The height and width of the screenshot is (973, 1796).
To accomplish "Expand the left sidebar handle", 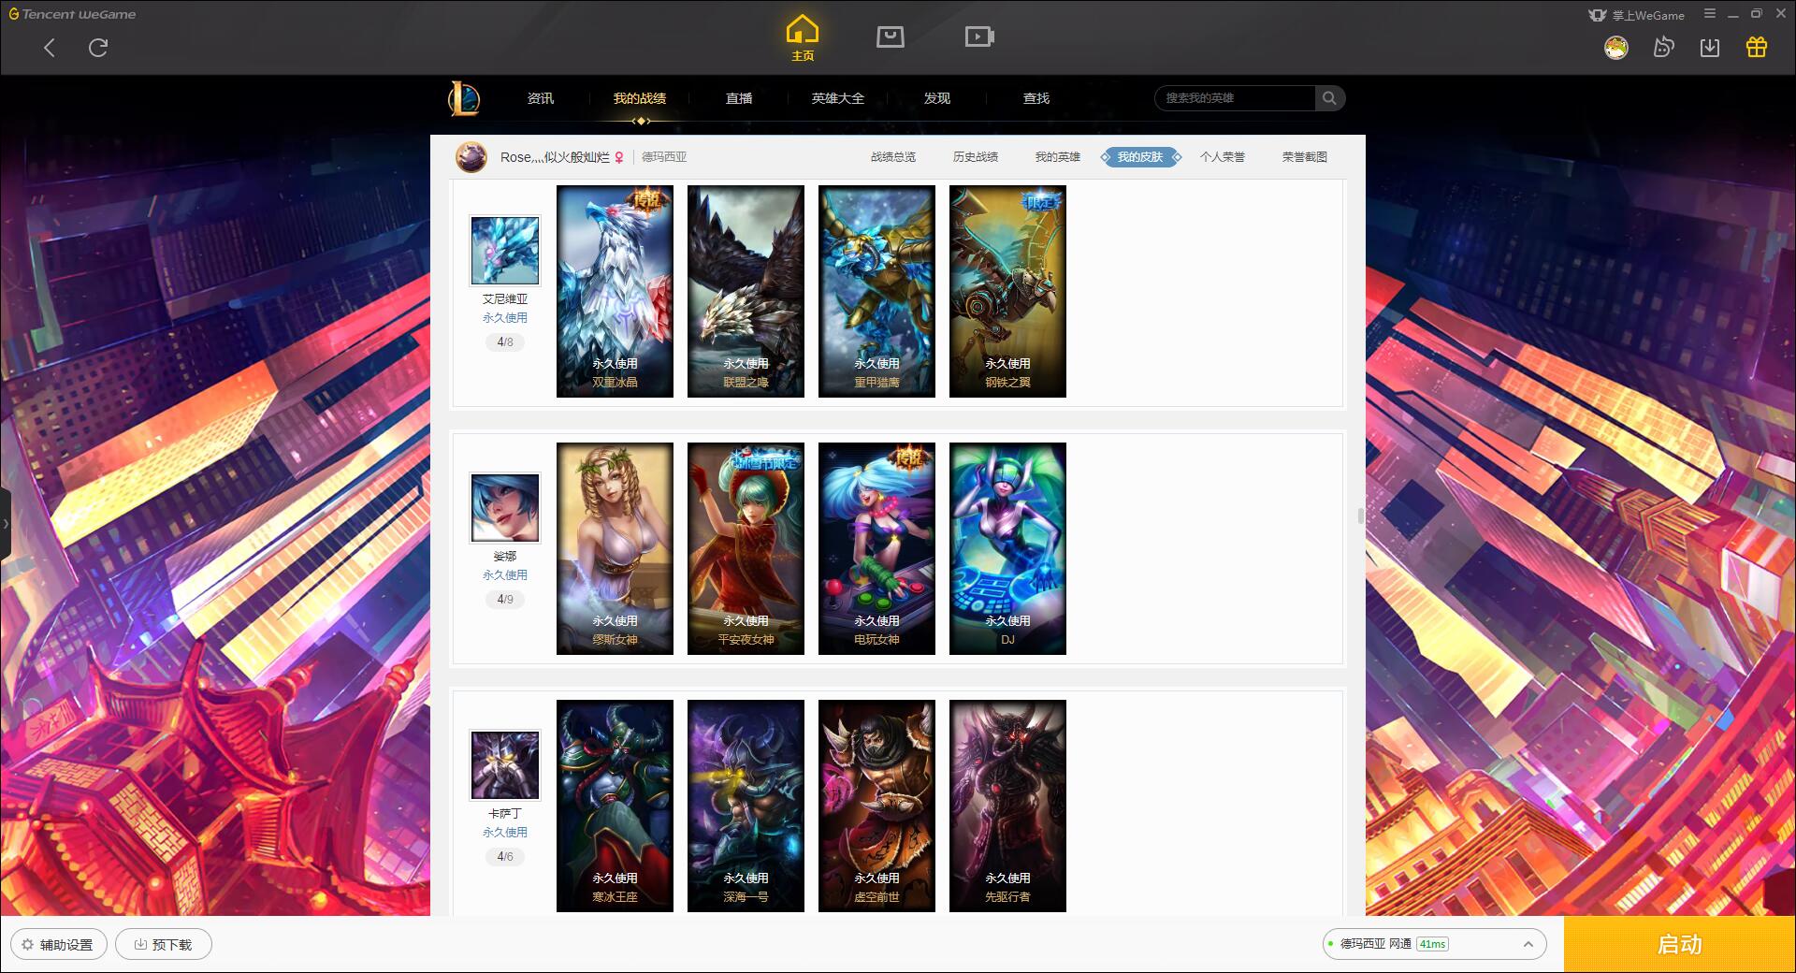I will point(6,524).
